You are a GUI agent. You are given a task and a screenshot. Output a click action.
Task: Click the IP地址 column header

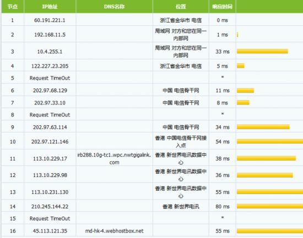point(50,7)
